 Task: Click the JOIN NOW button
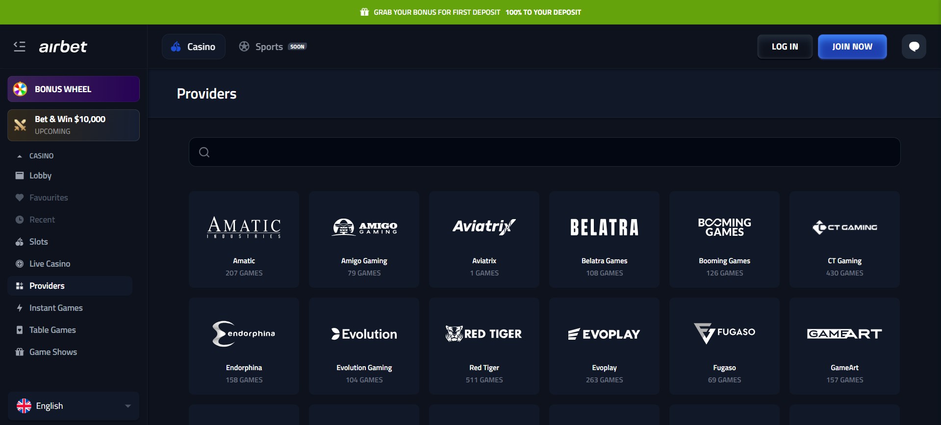coord(852,47)
